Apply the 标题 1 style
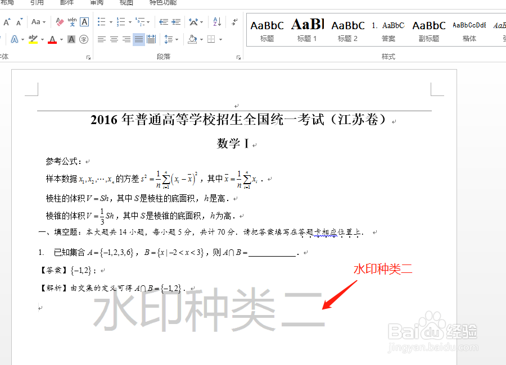 click(307, 29)
